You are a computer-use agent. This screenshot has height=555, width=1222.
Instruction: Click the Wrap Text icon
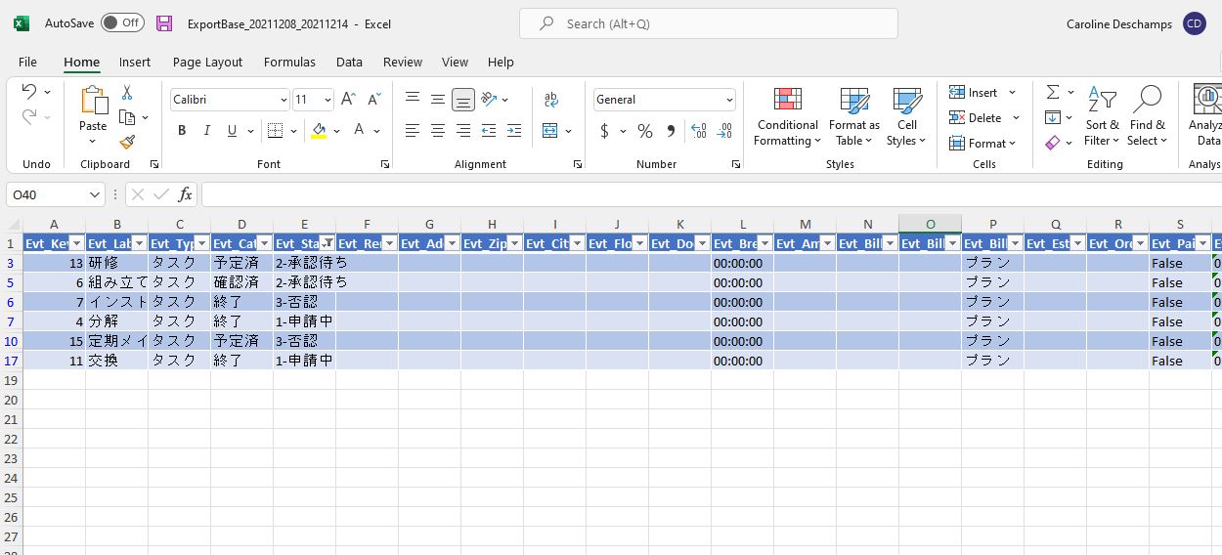click(550, 100)
